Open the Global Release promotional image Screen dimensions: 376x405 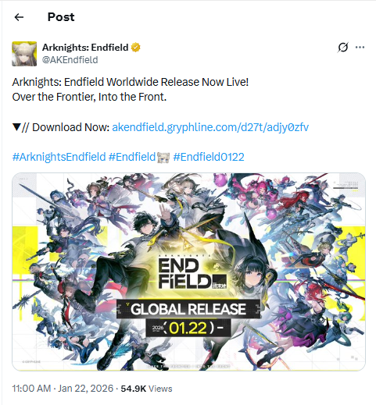pyautogui.click(x=188, y=272)
